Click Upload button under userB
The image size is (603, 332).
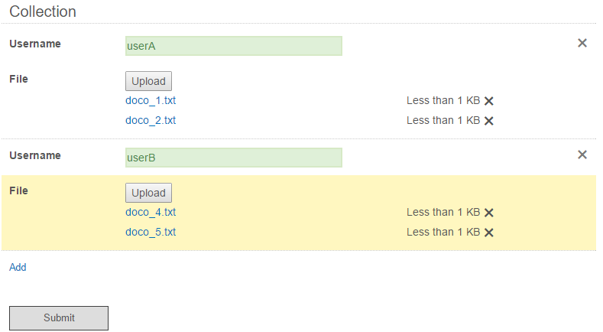[x=148, y=193]
